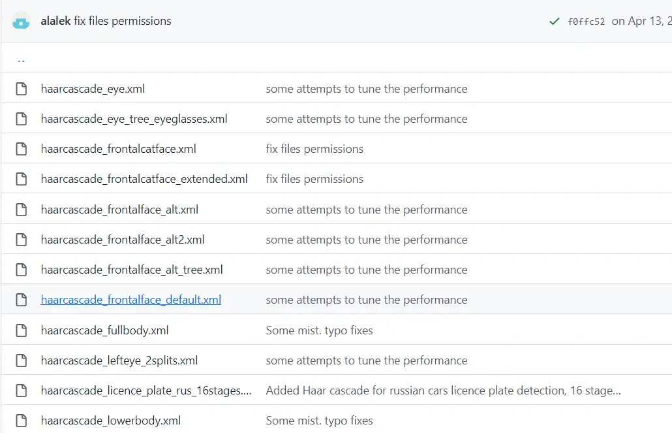Open haarcascade_frontalcatface.xml
This screenshot has width=672, height=433.
[118, 149]
